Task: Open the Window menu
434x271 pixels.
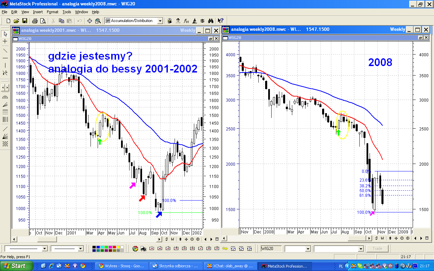Action: point(81,12)
